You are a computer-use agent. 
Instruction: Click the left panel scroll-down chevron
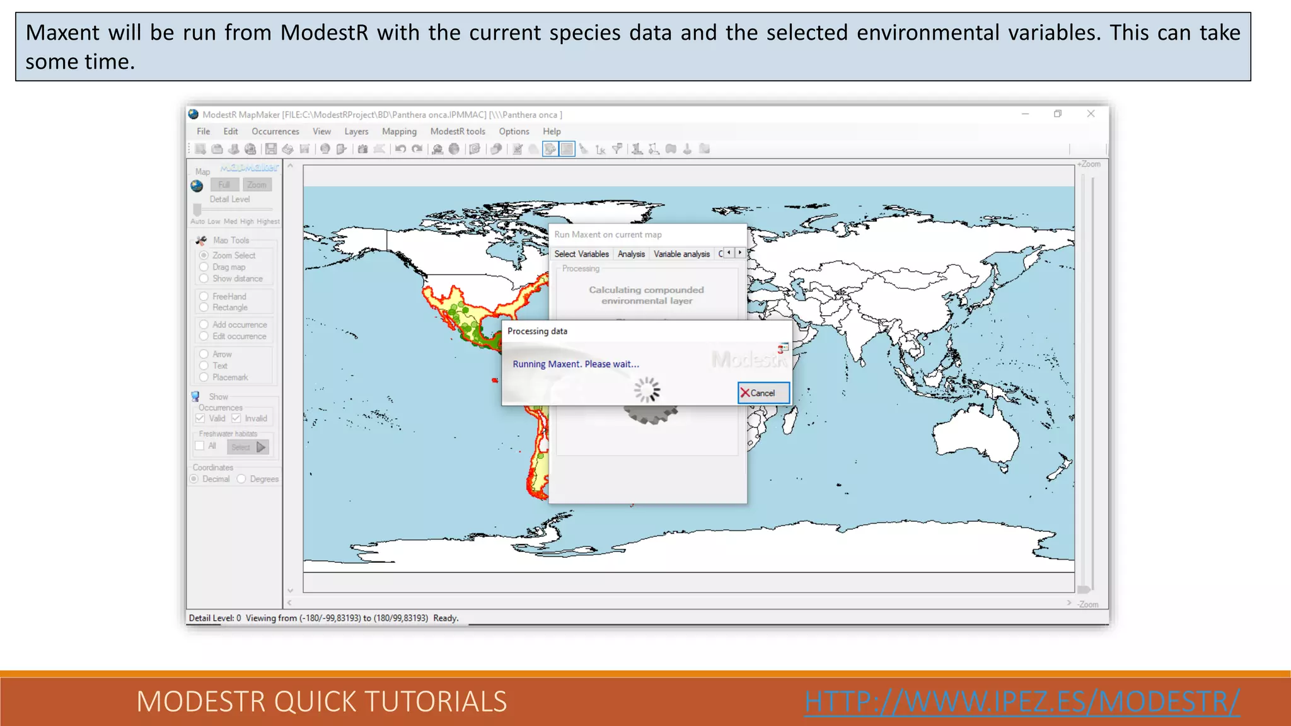click(291, 591)
